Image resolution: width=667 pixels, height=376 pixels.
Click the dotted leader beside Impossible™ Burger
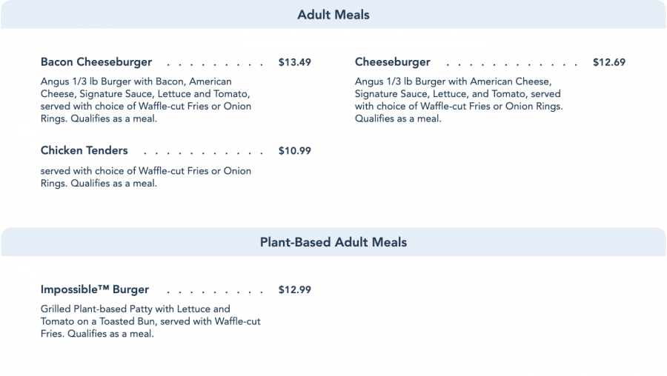click(x=215, y=291)
